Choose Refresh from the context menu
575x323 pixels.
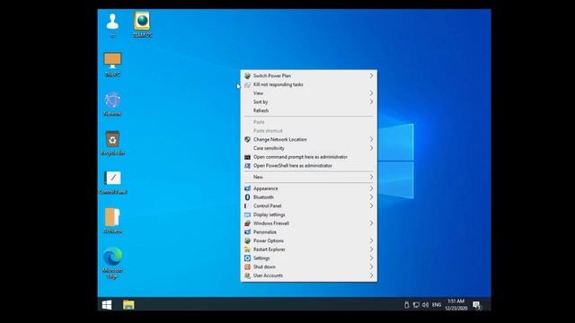(x=309, y=110)
